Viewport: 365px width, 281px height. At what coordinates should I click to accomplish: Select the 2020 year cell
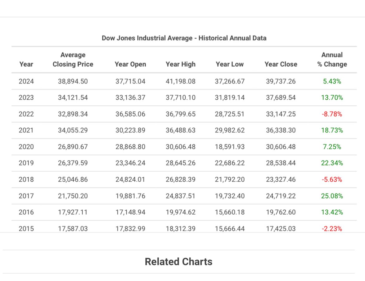(26, 147)
